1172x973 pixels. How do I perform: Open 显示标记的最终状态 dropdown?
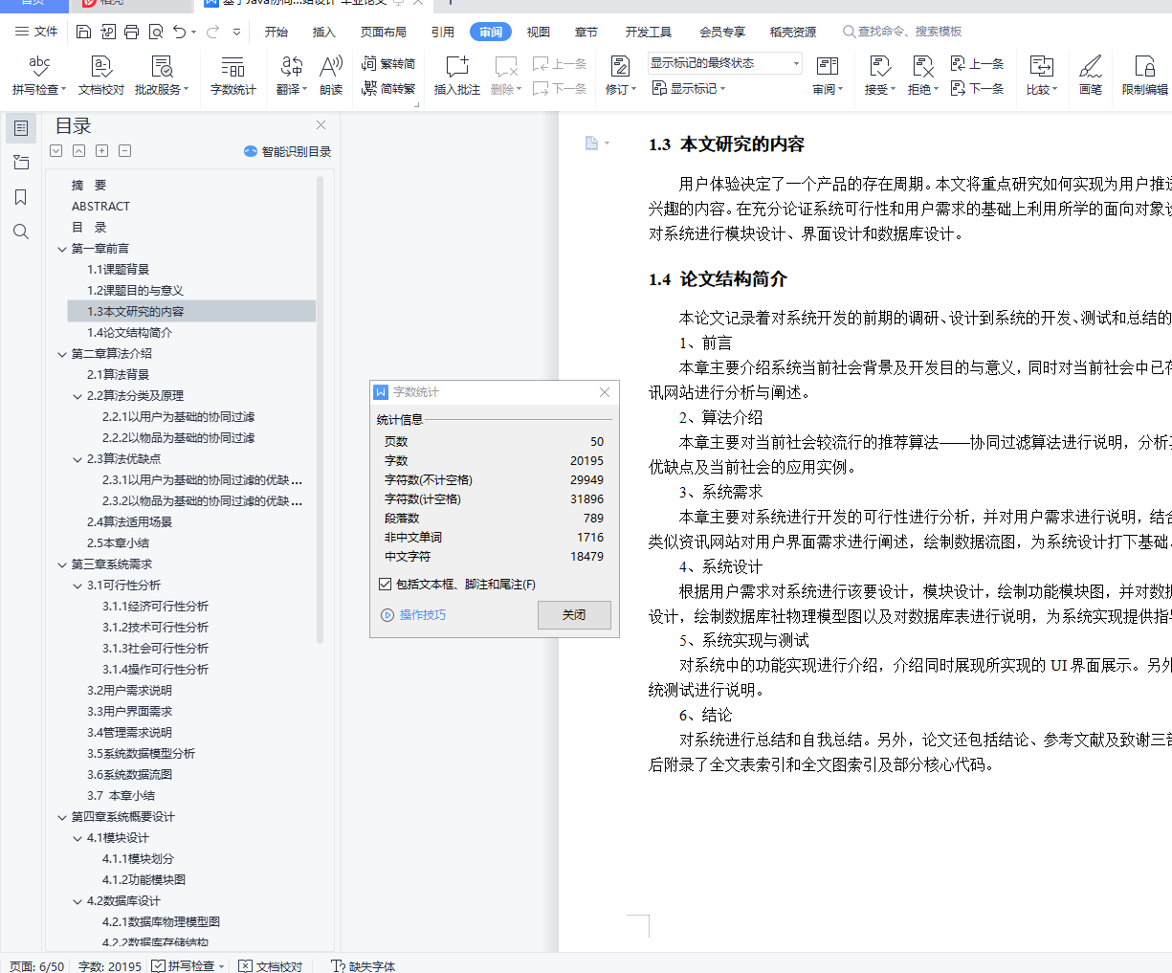(725, 63)
